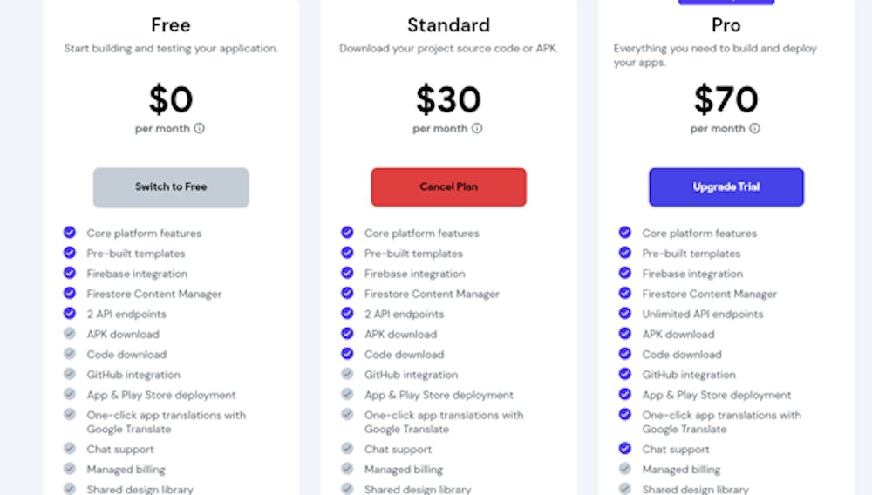Click info icon beside Standard per month
The width and height of the screenshot is (872, 495).
click(x=477, y=128)
